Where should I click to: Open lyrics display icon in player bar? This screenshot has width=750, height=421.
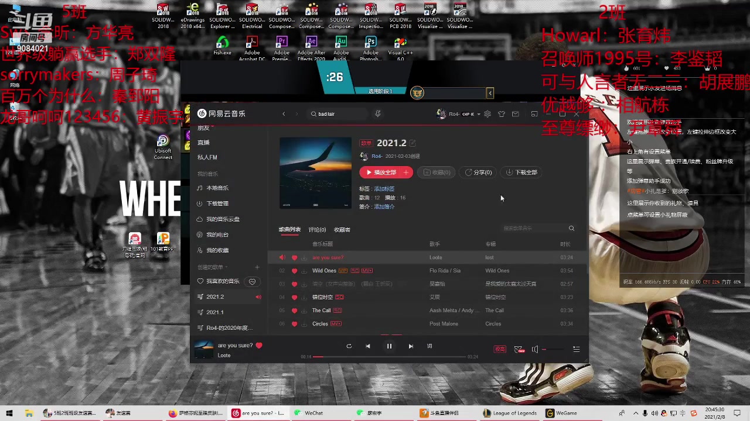pyautogui.click(x=429, y=346)
